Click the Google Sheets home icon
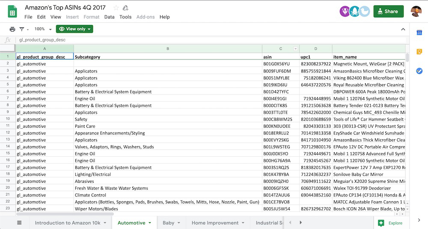Screen dimensions: 428x229 (12, 12)
